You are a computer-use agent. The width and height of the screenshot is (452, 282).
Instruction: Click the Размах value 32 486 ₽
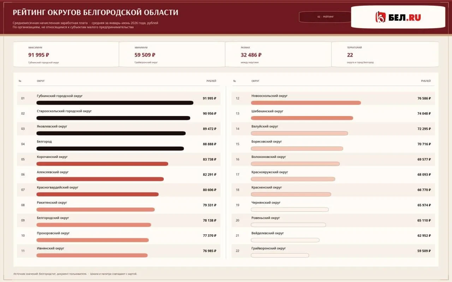[x=251, y=55]
